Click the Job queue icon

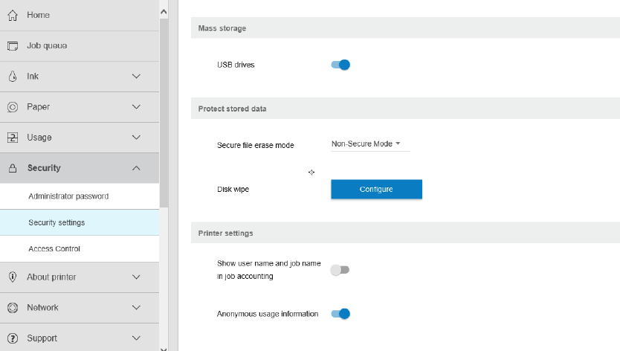click(13, 46)
